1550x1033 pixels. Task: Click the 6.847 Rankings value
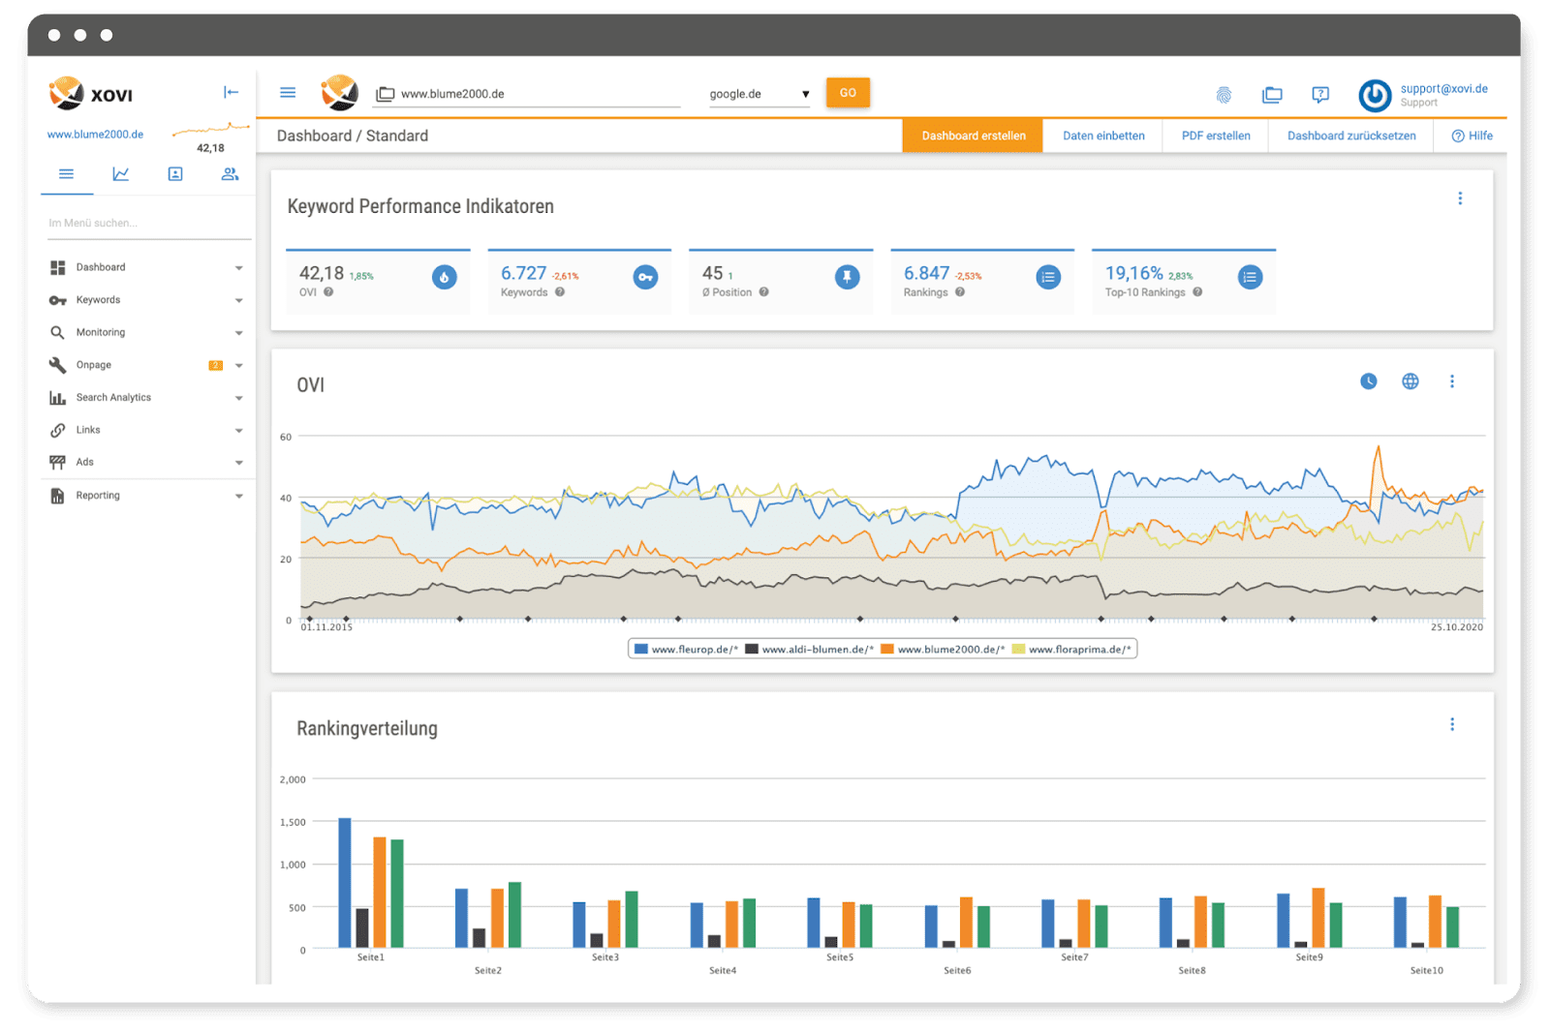926,273
